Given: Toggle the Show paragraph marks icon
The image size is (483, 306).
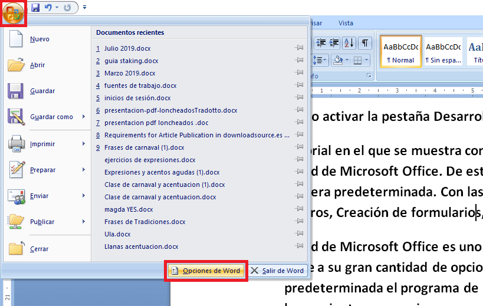Looking at the screenshot, I should [364, 43].
